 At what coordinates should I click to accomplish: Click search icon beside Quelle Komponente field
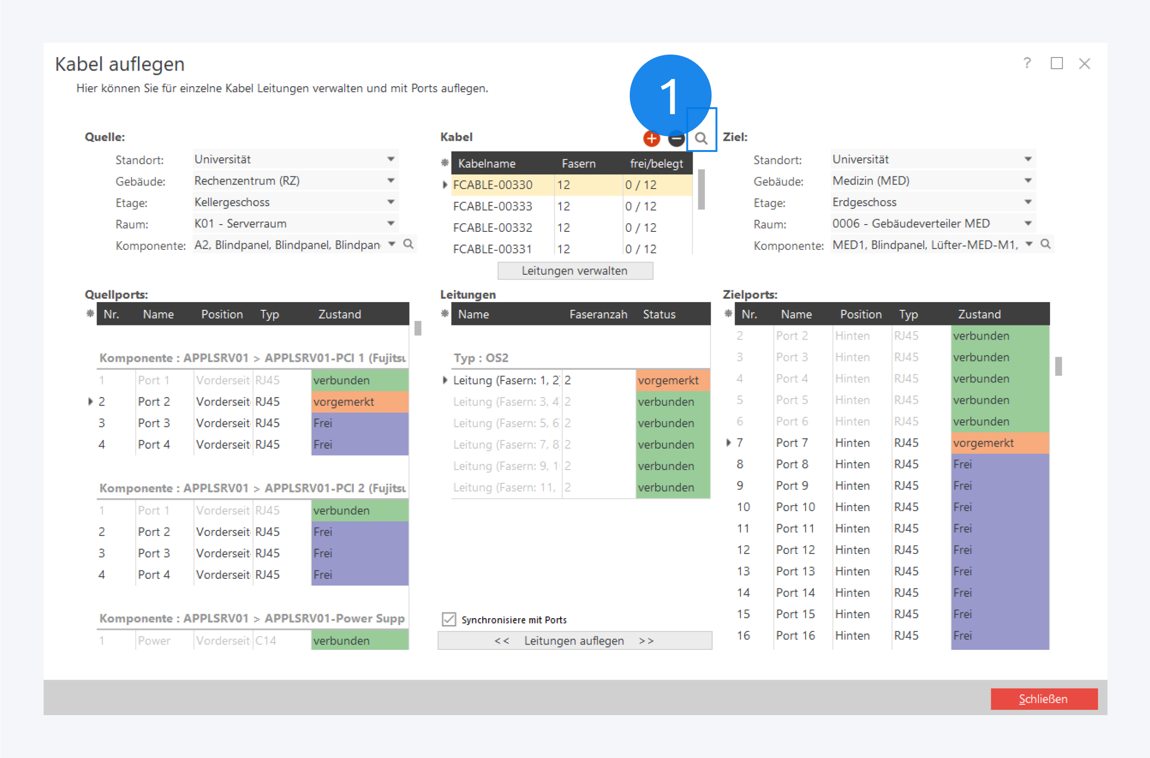pos(409,244)
